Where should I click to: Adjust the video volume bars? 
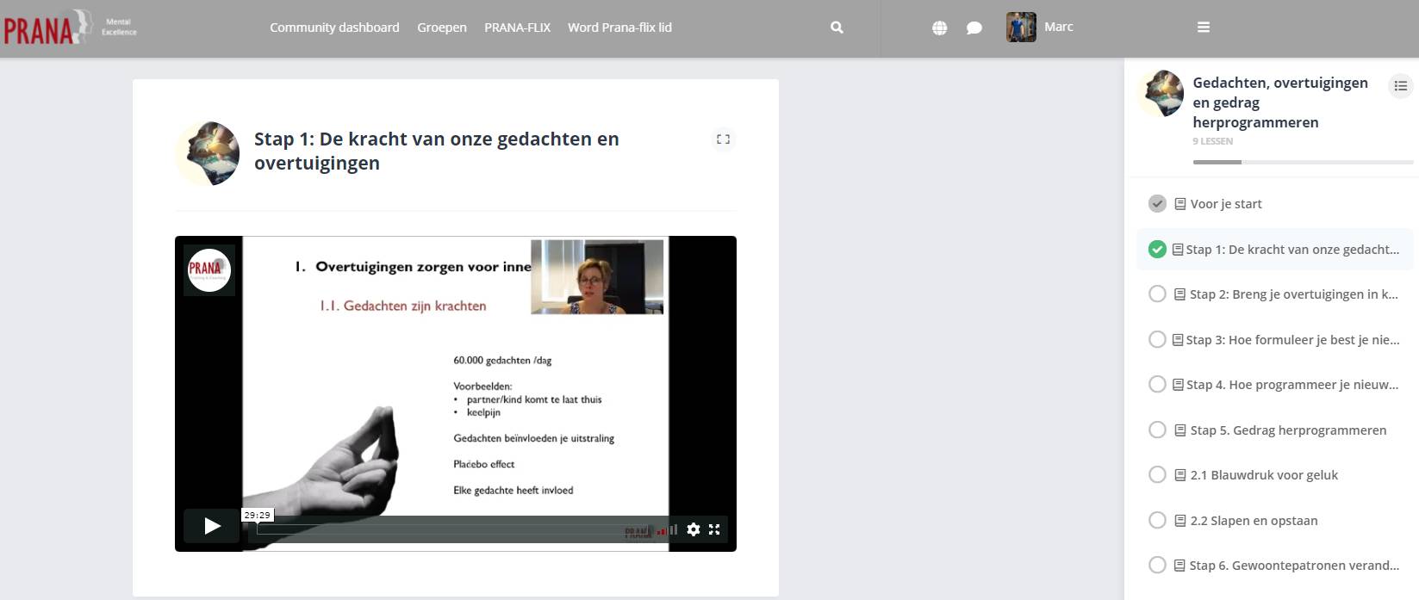tap(667, 530)
